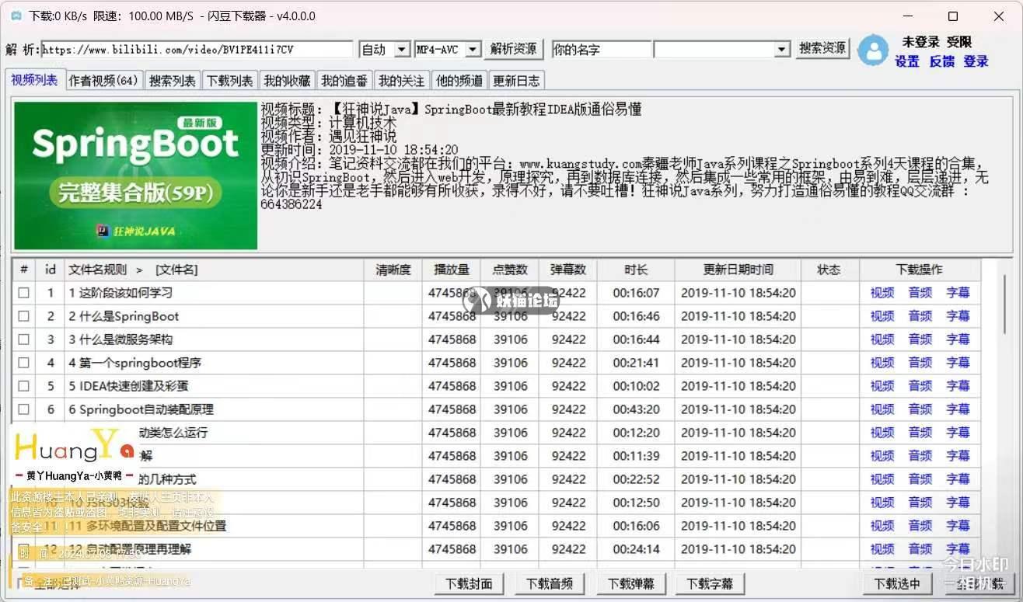View the 更新日志 tab
Image resolution: width=1023 pixels, height=602 pixels.
[516, 80]
